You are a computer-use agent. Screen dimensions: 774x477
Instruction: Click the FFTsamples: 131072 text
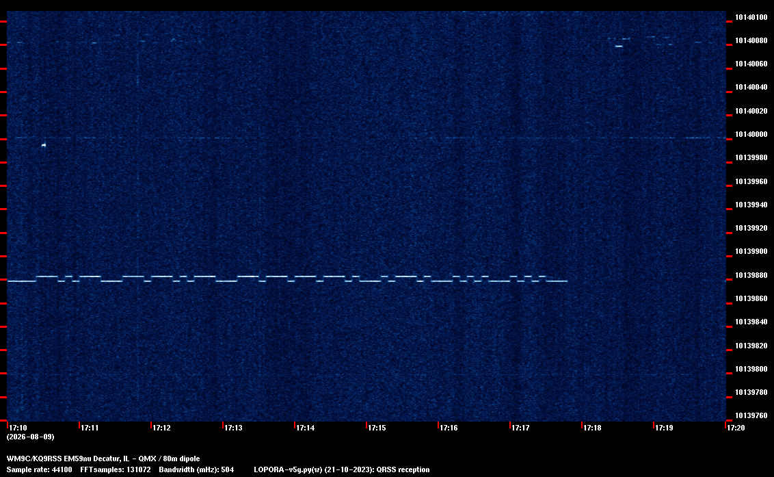click(x=116, y=469)
